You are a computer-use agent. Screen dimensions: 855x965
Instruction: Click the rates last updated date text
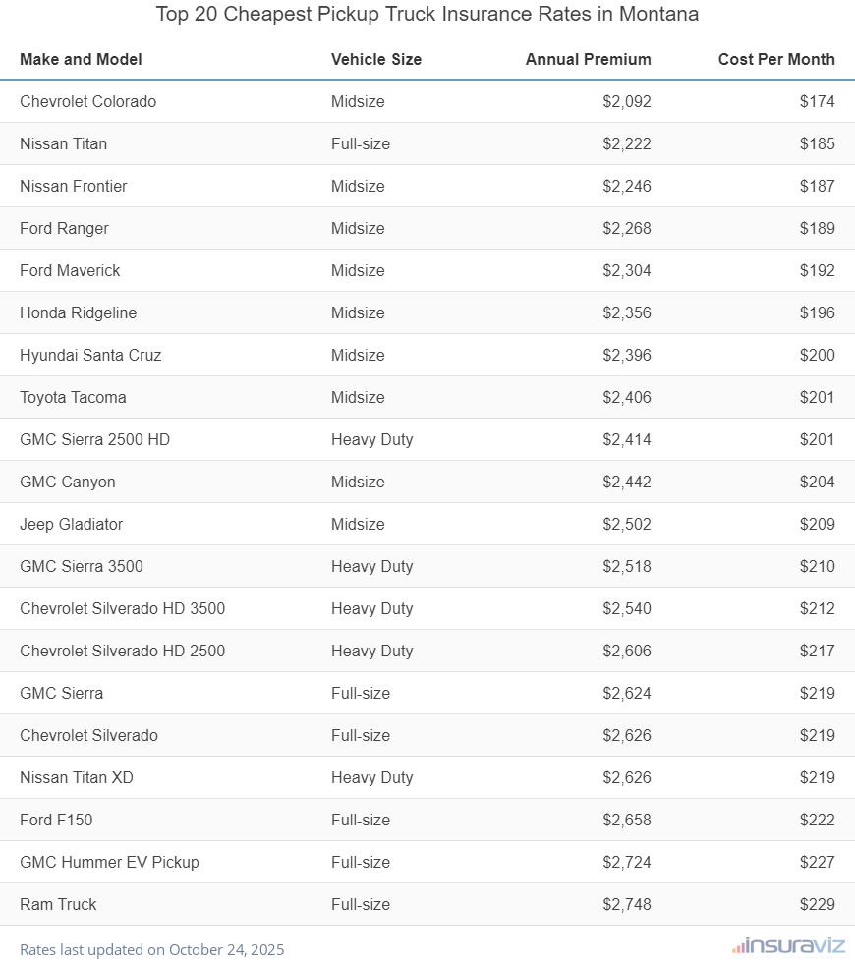click(151, 949)
